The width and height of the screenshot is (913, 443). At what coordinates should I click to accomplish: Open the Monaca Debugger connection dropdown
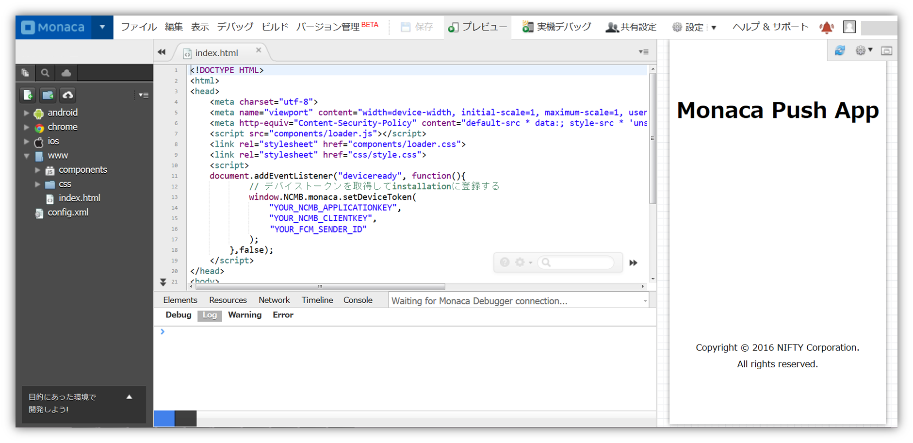coord(519,301)
